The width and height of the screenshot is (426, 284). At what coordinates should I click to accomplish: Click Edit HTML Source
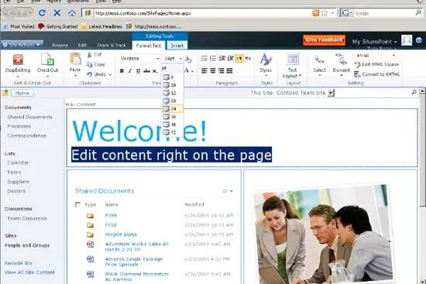pos(376,64)
